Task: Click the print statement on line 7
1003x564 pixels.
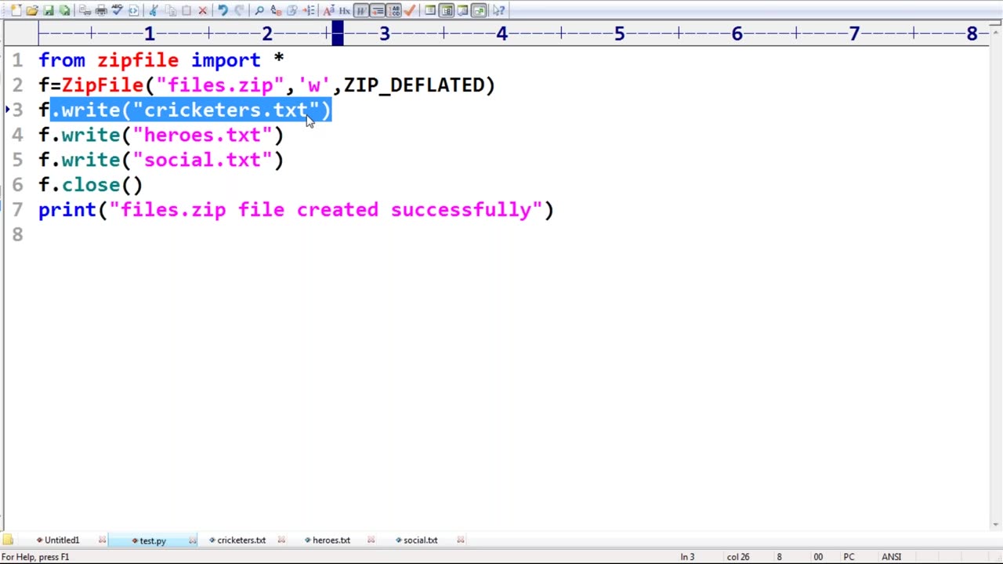Action: pos(296,211)
